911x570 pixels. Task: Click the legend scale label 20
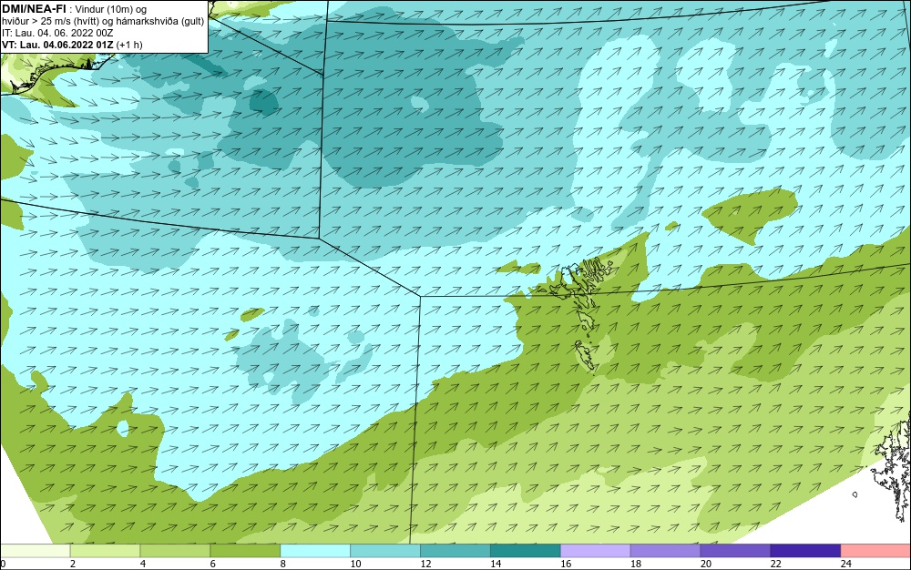(x=706, y=564)
